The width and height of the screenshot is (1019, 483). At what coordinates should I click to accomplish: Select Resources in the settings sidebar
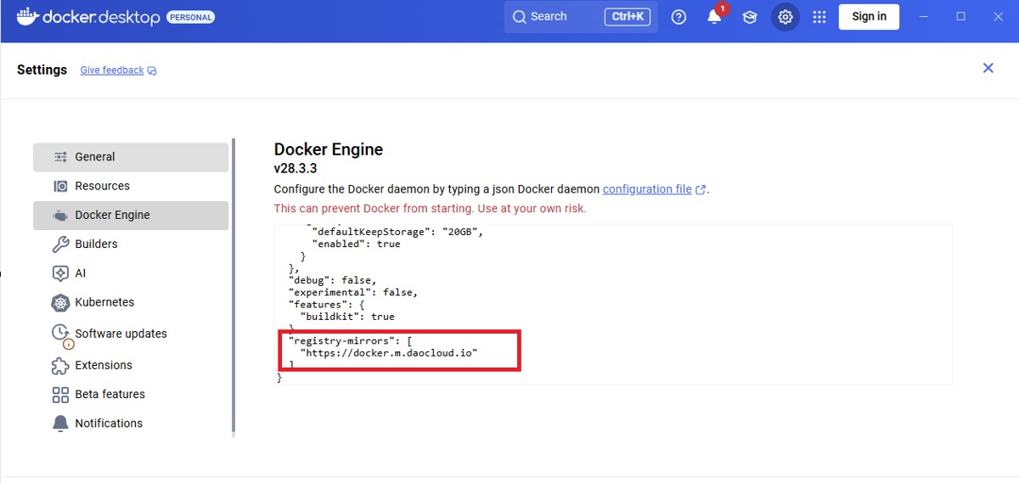click(102, 186)
